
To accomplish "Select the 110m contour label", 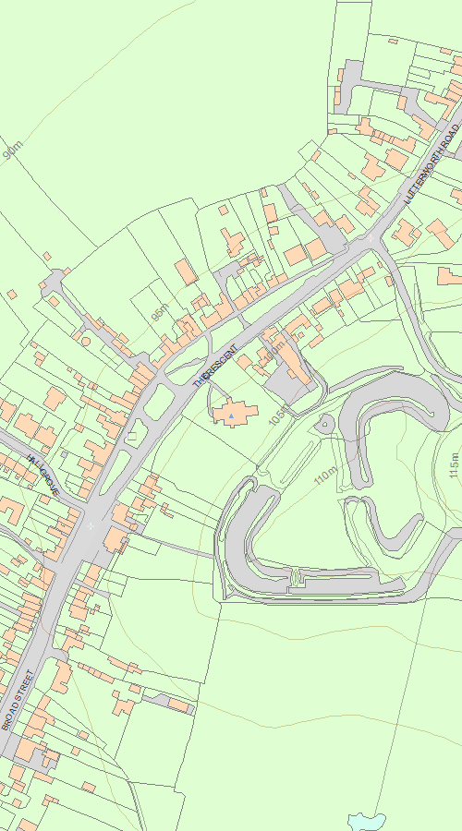I will (x=325, y=476).
